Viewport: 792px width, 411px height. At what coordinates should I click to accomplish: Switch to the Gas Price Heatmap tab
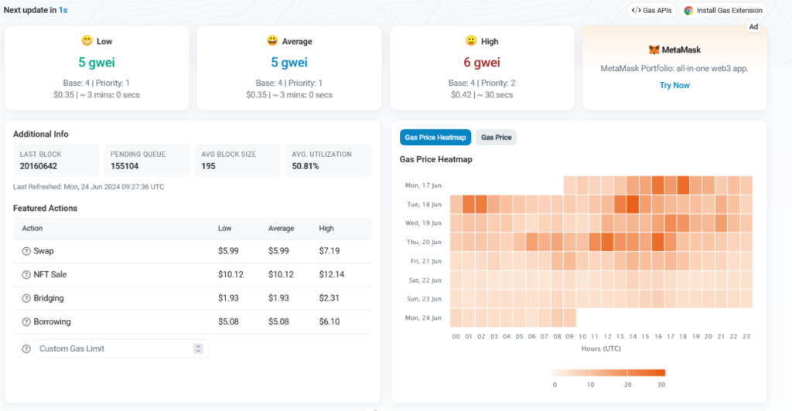click(435, 138)
